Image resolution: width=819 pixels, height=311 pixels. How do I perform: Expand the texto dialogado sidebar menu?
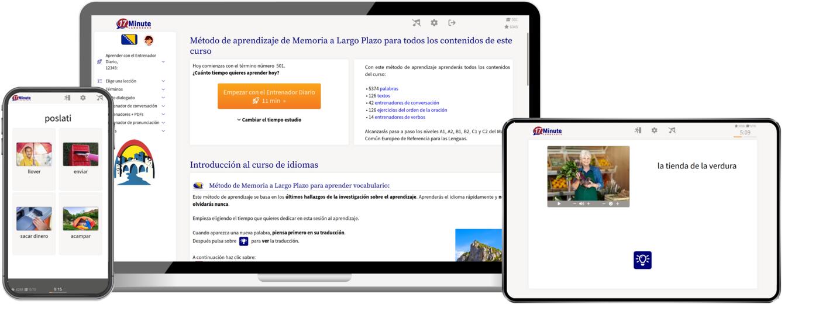click(x=163, y=98)
